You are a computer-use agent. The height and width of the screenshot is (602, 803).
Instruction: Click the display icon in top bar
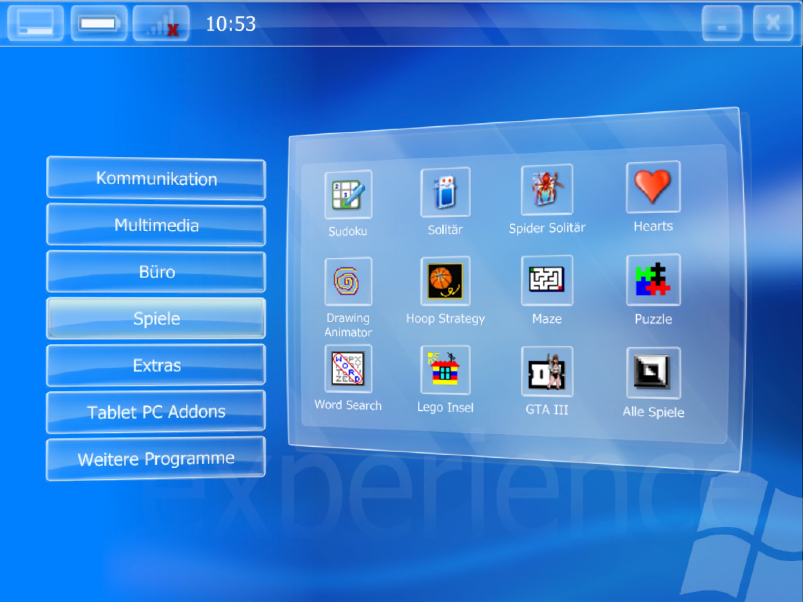click(x=36, y=23)
